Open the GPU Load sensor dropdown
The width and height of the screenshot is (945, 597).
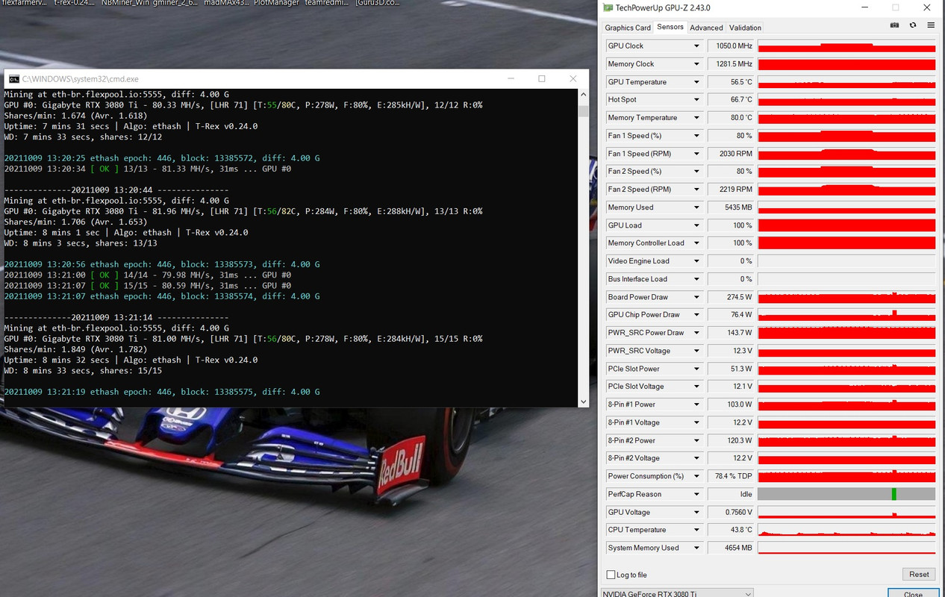pyautogui.click(x=696, y=225)
